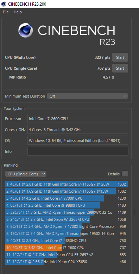Click the OS field with Windows 10
This screenshot has width=139, height=274.
(x=78, y=140)
